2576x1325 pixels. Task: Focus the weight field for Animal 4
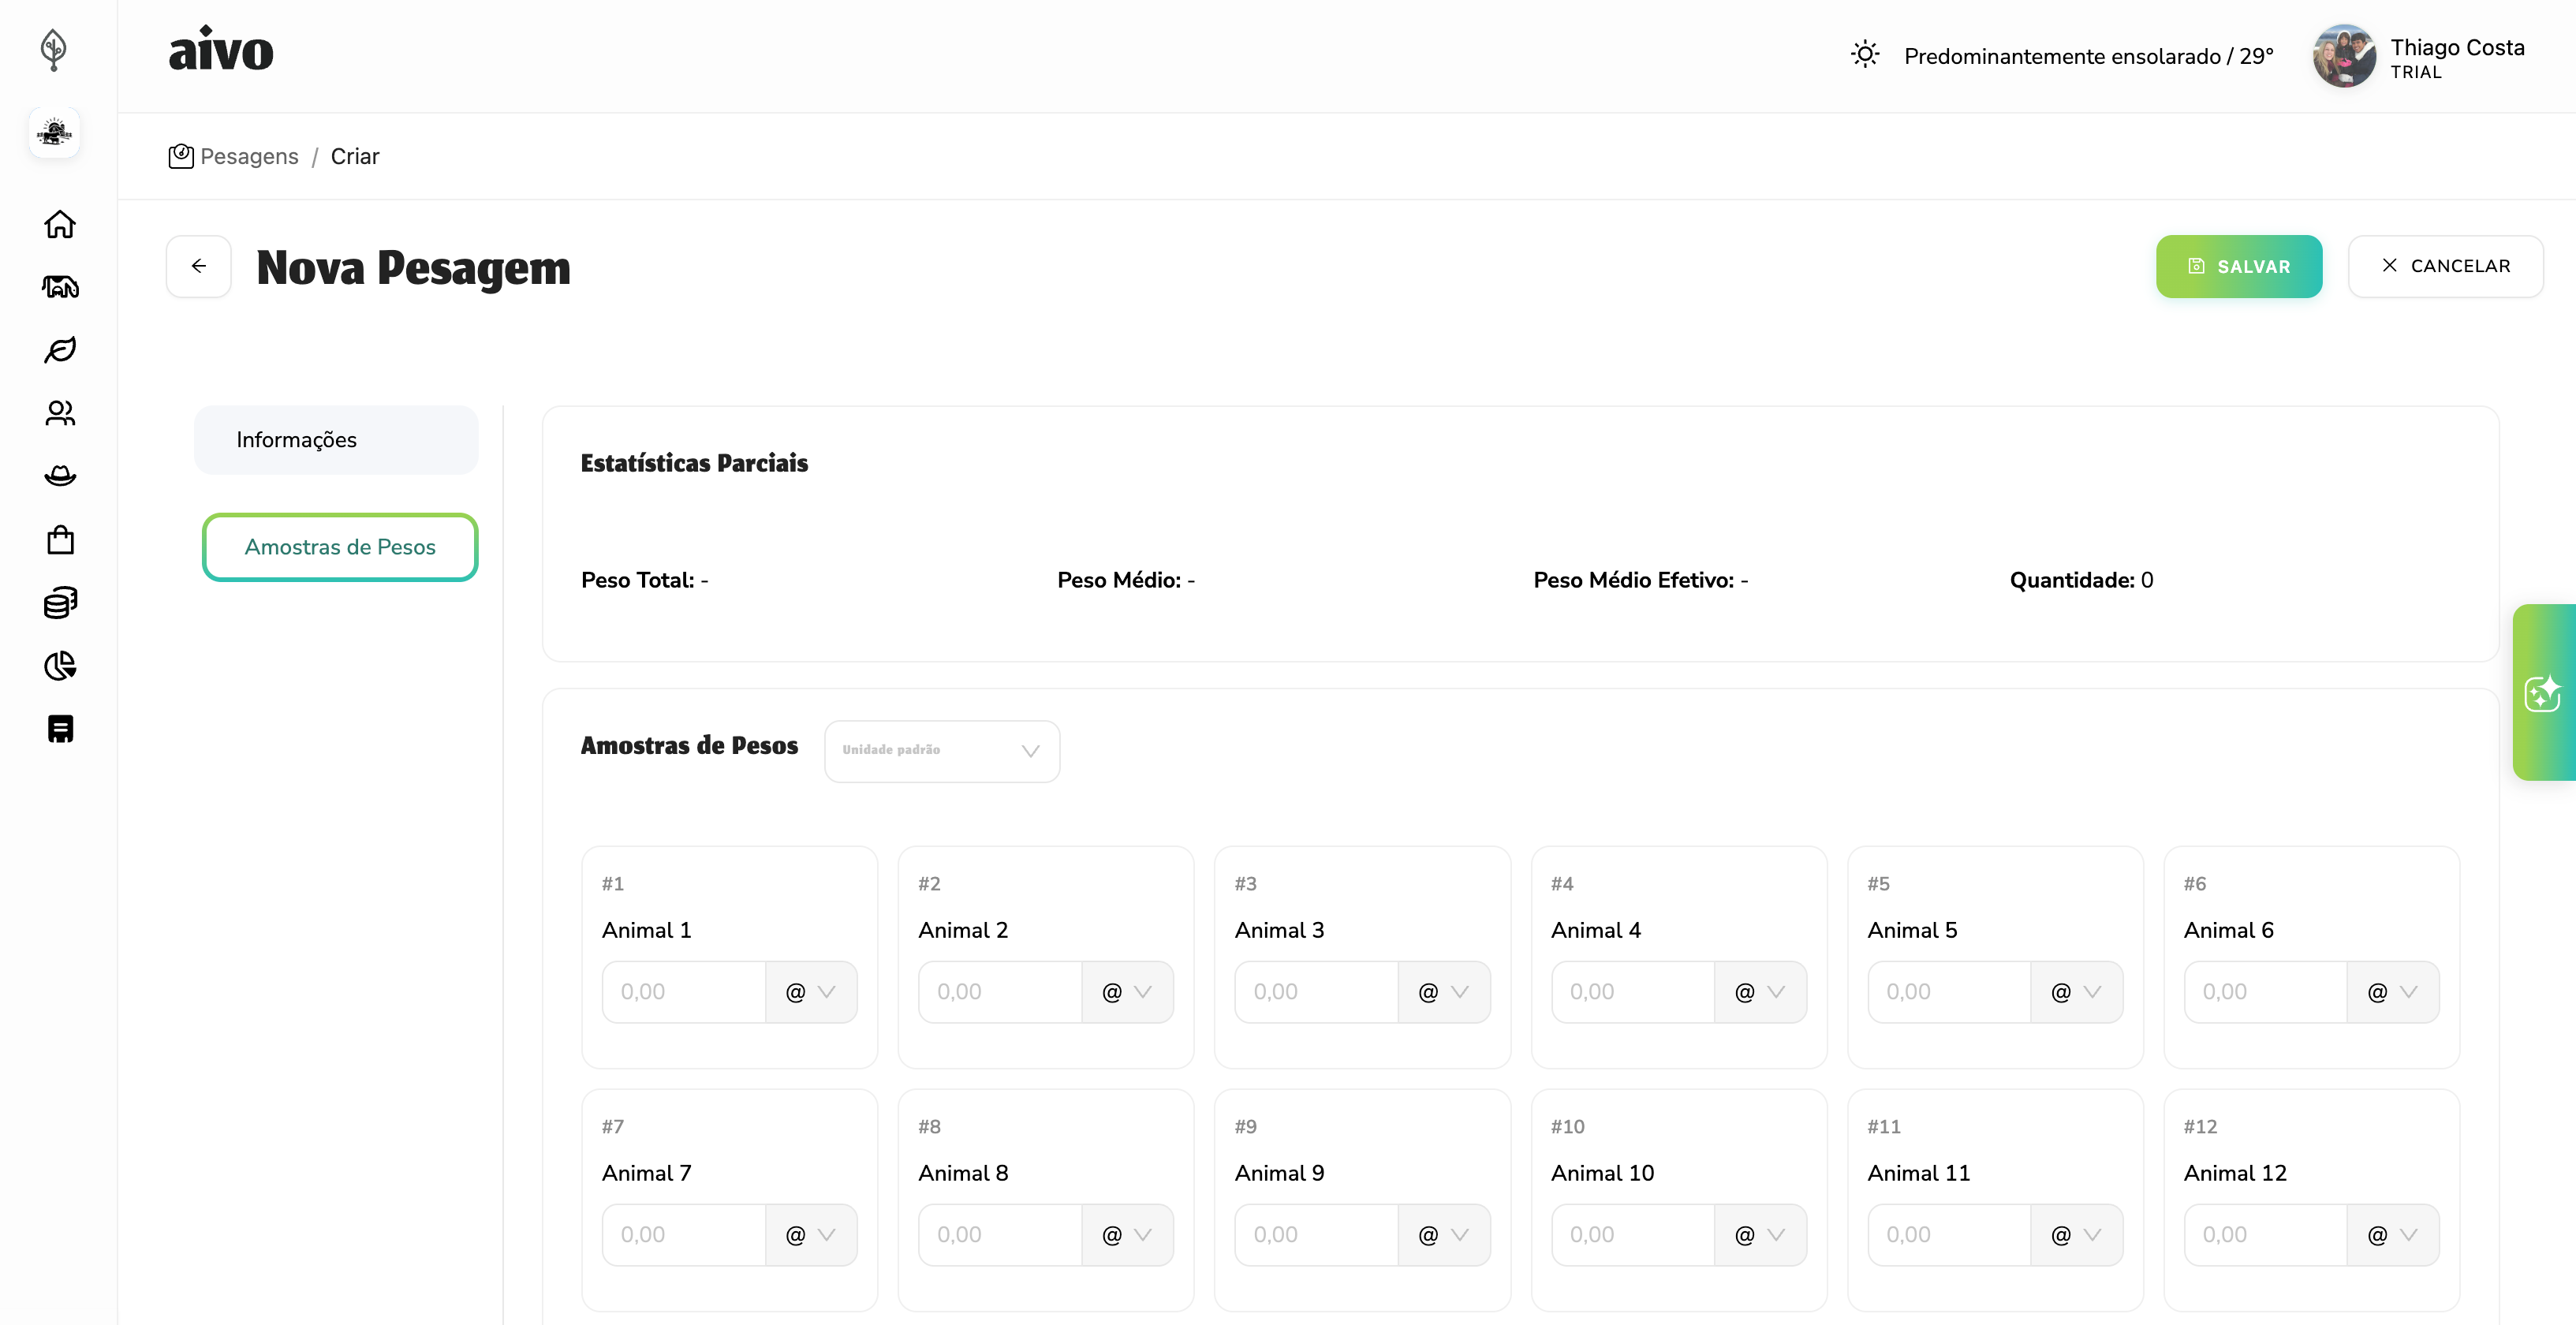pos(1633,992)
